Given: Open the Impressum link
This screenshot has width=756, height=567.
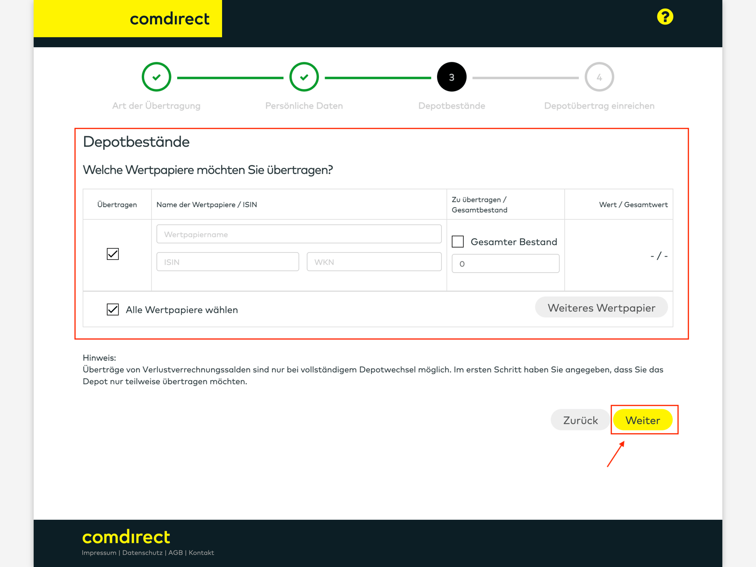Looking at the screenshot, I should [99, 552].
